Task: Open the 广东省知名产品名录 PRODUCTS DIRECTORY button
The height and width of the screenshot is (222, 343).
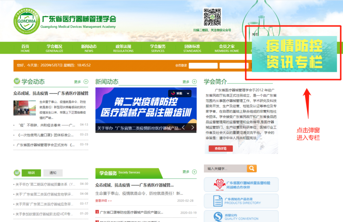Action: tap(241, 201)
